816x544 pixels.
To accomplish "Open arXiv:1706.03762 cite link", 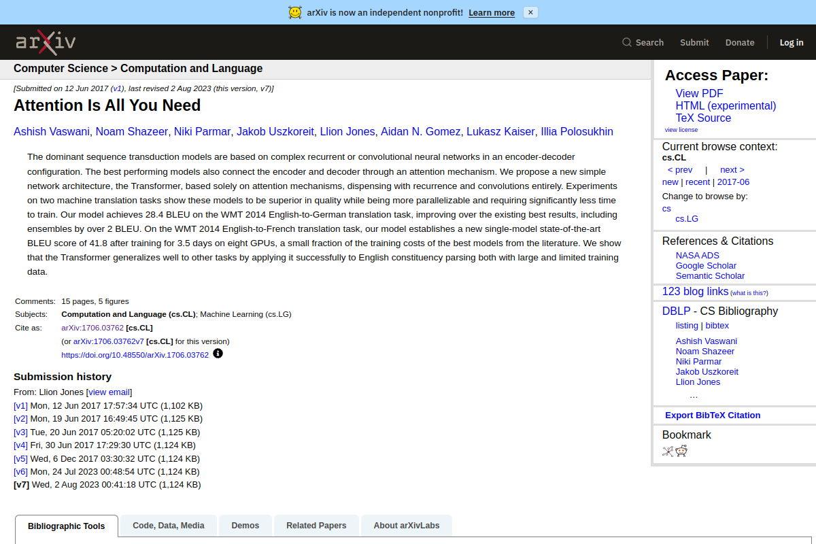I will tap(92, 328).
